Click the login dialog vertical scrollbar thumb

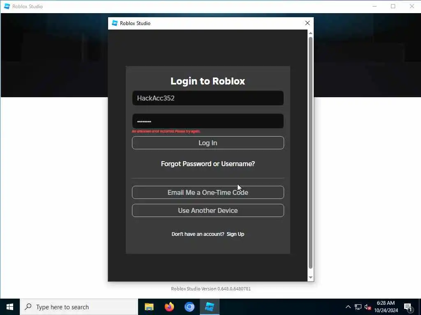[311, 153]
